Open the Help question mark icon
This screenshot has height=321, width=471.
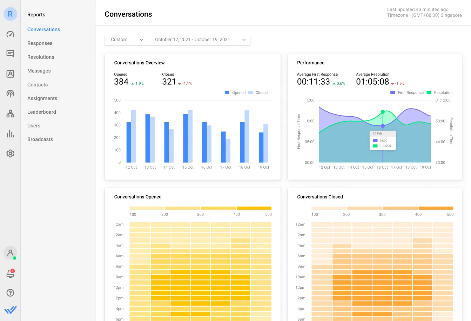10,293
